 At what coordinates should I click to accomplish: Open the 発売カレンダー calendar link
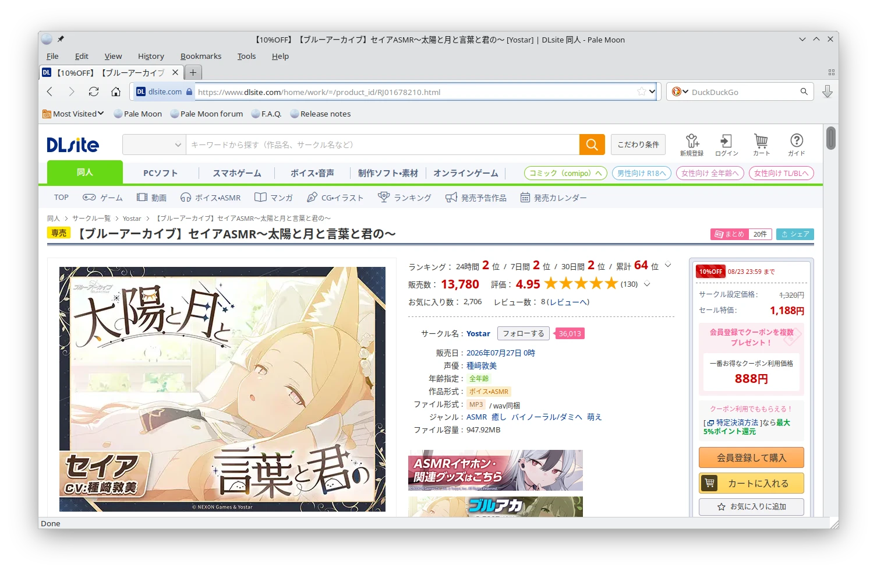(x=553, y=198)
